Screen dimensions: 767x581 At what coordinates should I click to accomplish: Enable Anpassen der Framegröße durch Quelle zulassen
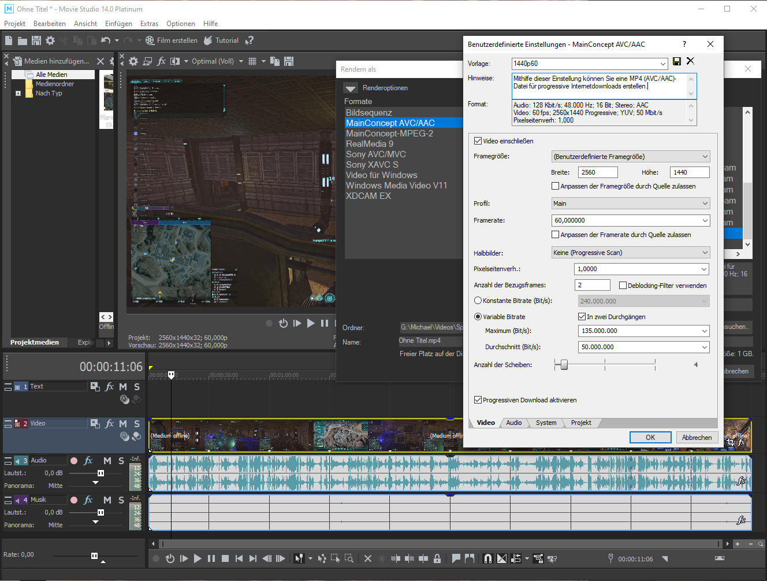point(556,186)
